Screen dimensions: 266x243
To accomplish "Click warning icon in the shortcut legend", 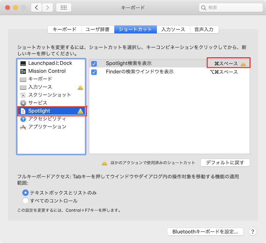I will 104,163.
